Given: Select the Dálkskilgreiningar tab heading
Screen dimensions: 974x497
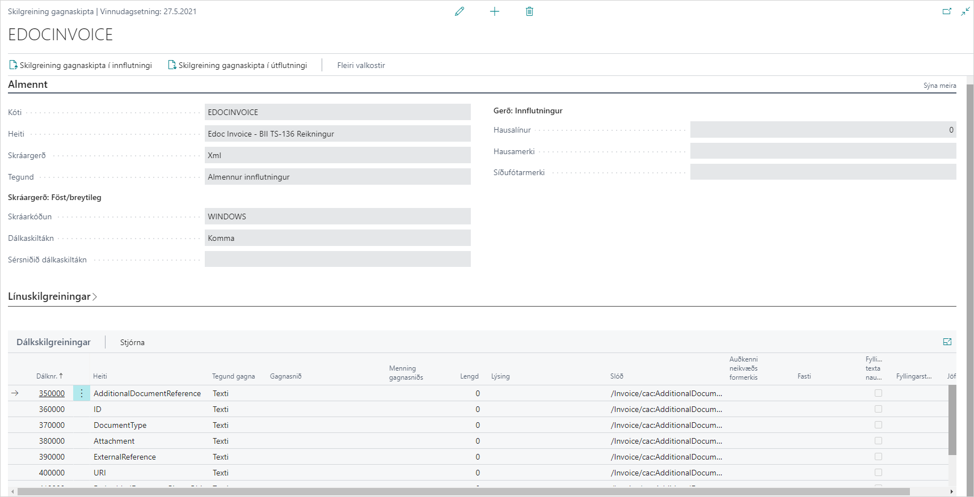Looking at the screenshot, I should pos(53,342).
